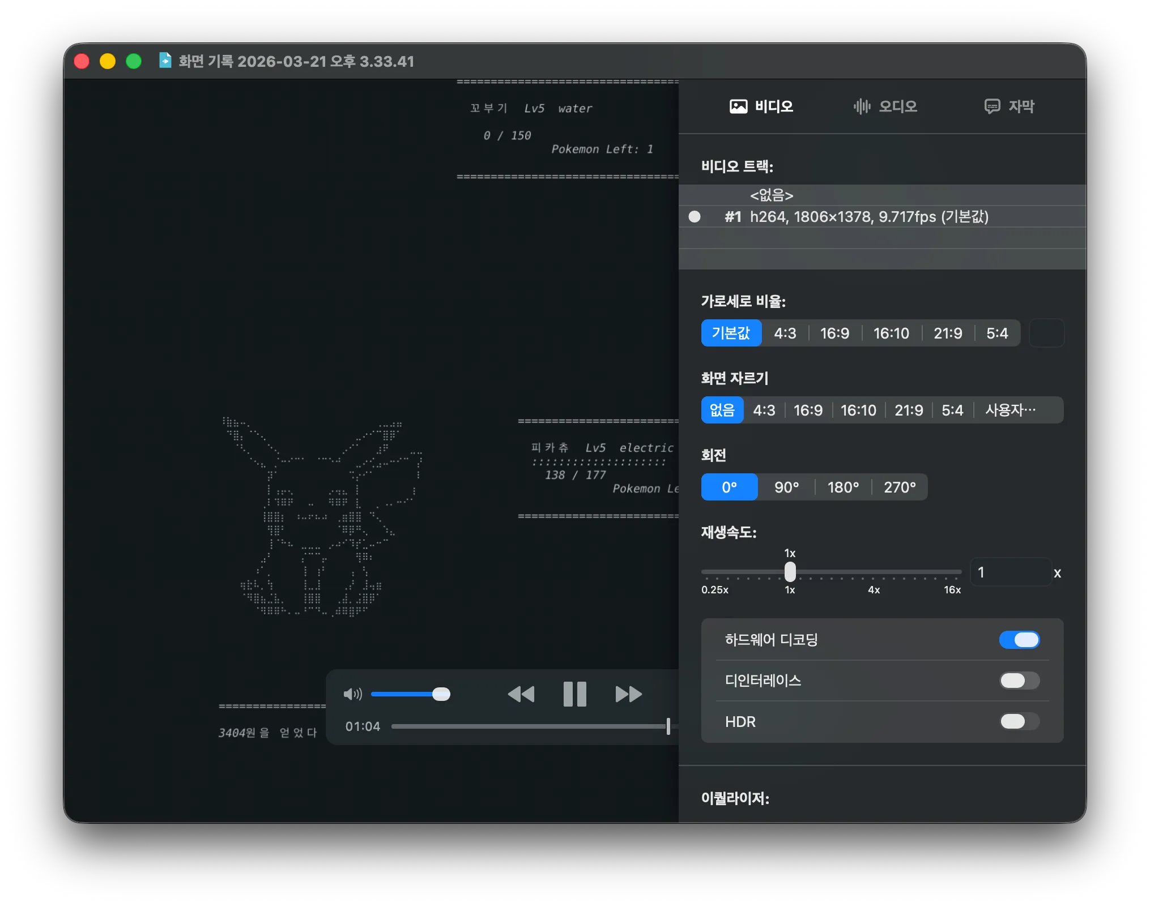Screen dimensions: 1150x907
Task: Open the 오디오 tab
Action: coord(885,106)
